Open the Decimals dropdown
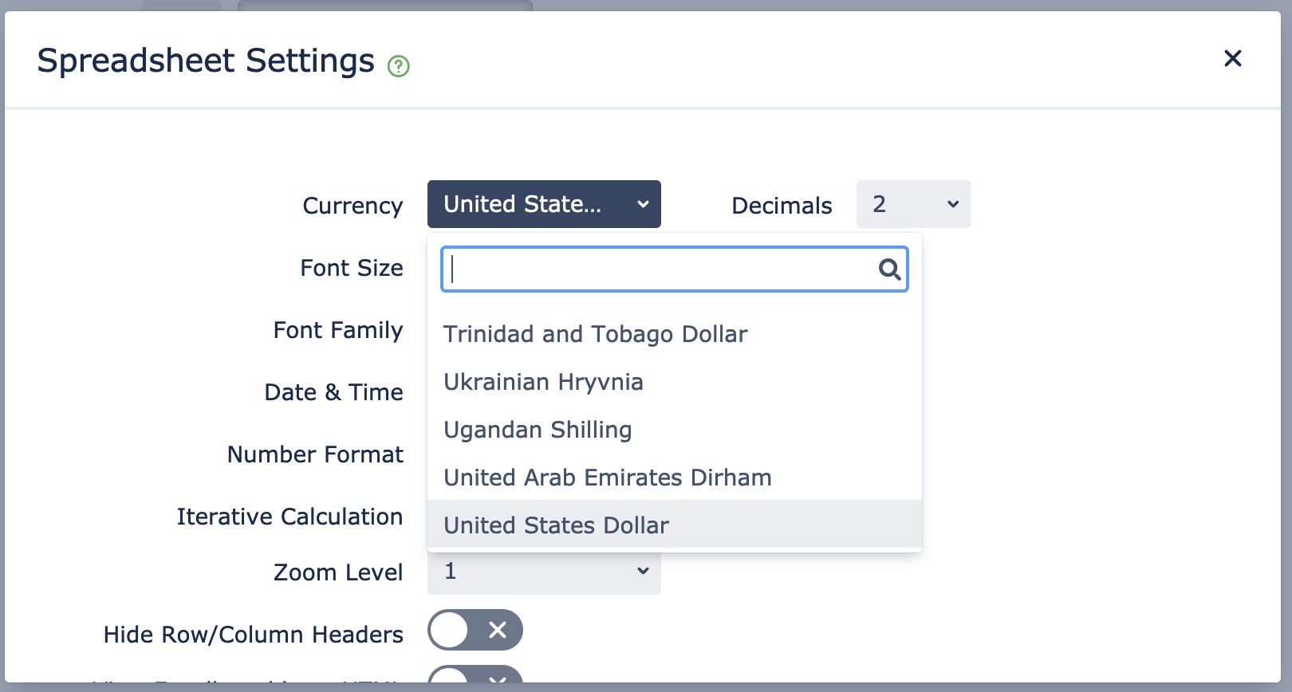Viewport: 1292px width, 692px height. pyautogui.click(x=913, y=204)
